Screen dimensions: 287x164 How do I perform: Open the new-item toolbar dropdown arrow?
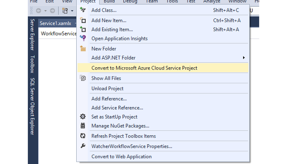(x=72, y=11)
